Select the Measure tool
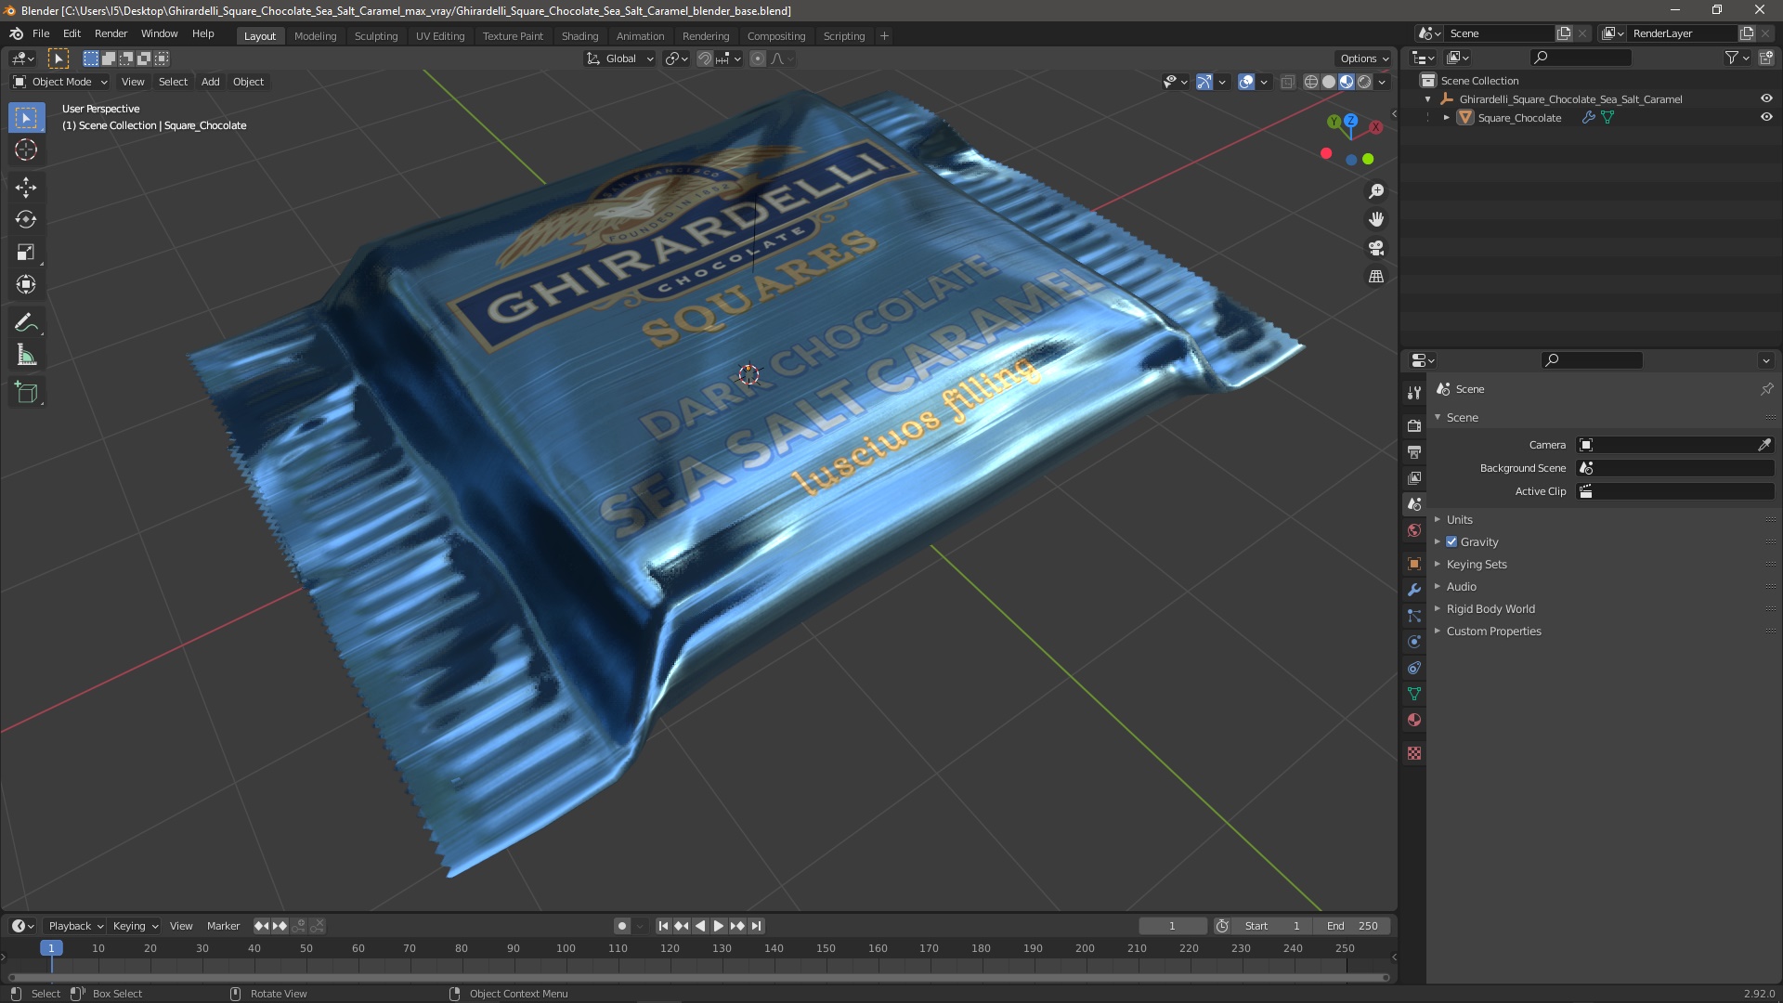 coord(26,356)
